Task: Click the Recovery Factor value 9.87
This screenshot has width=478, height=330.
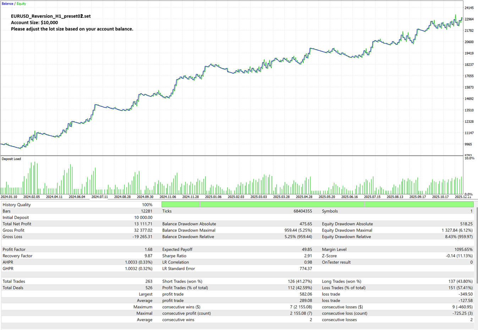Action: click(x=149, y=255)
